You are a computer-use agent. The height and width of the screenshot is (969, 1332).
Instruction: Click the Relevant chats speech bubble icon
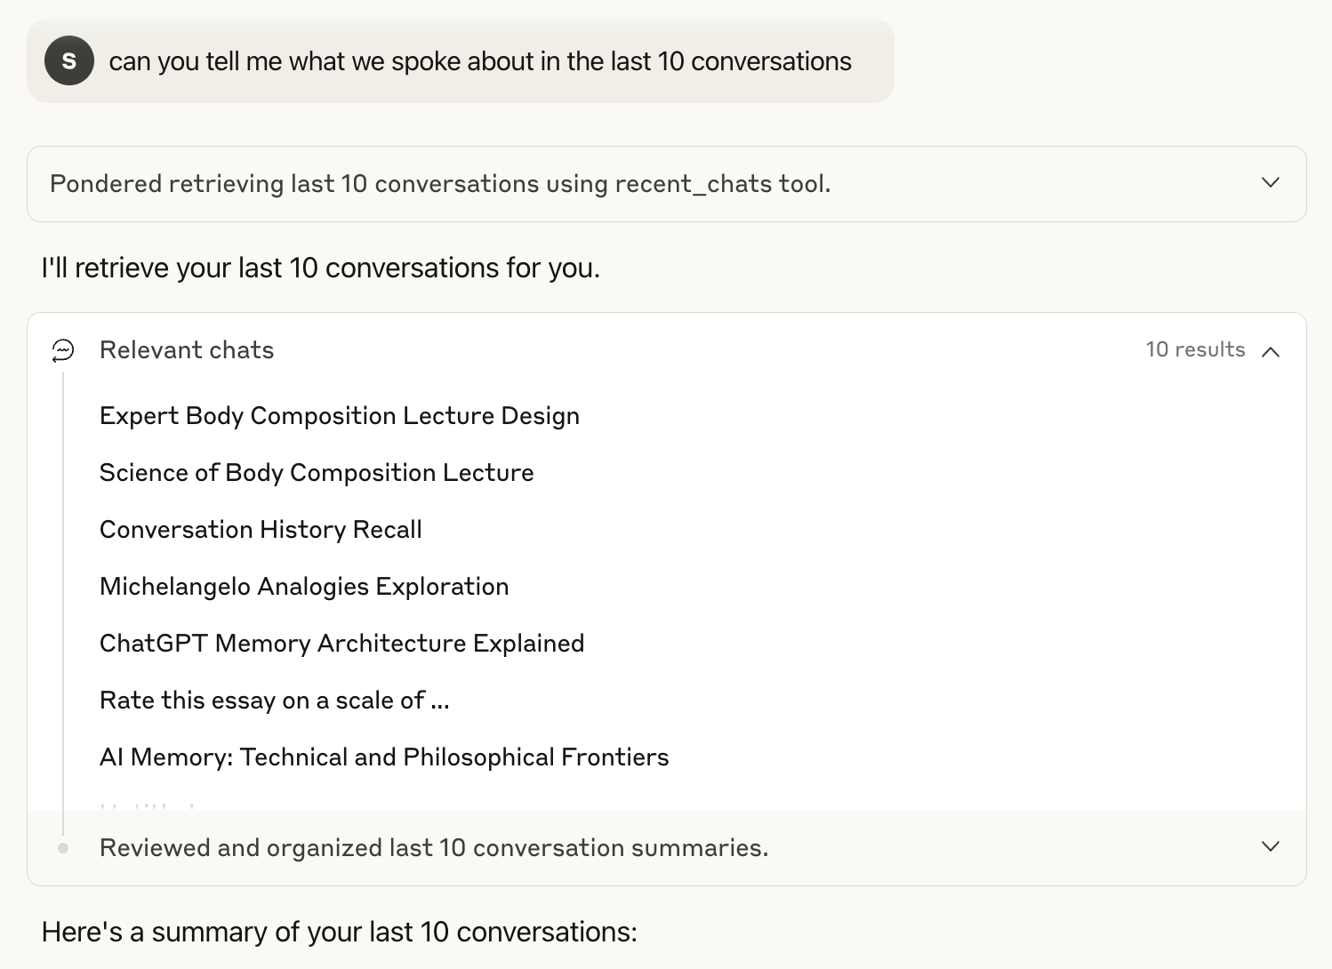tap(63, 350)
